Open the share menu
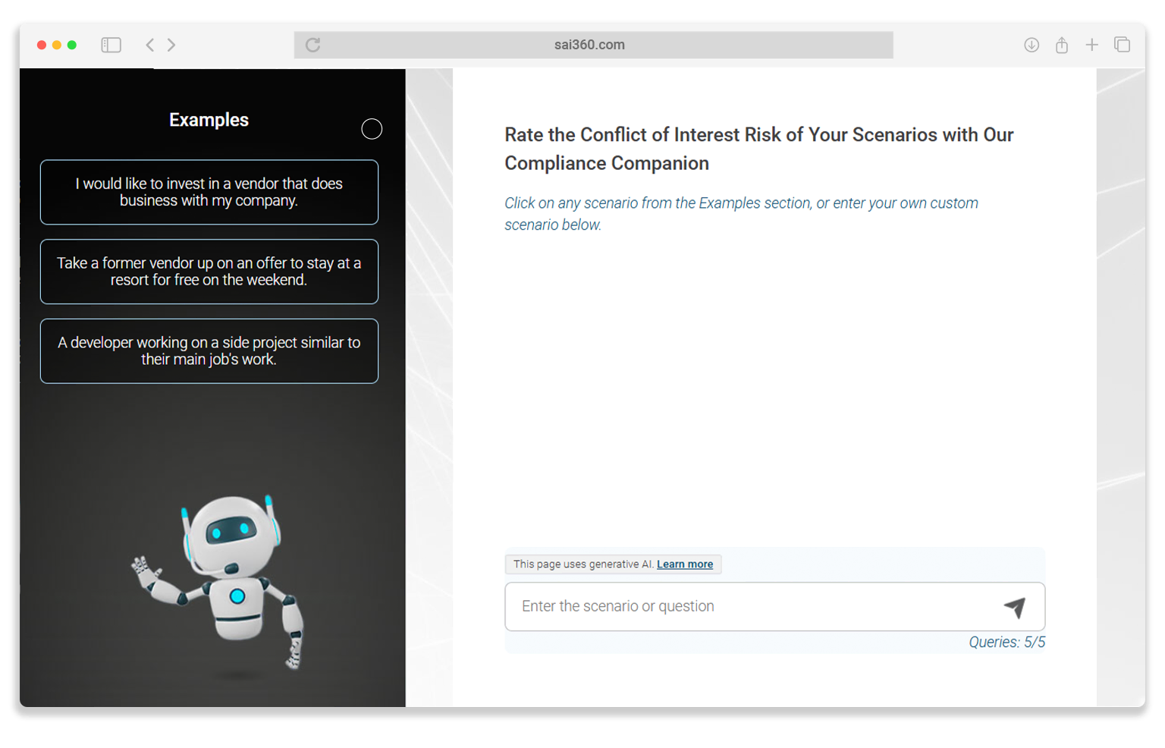 1061,46
